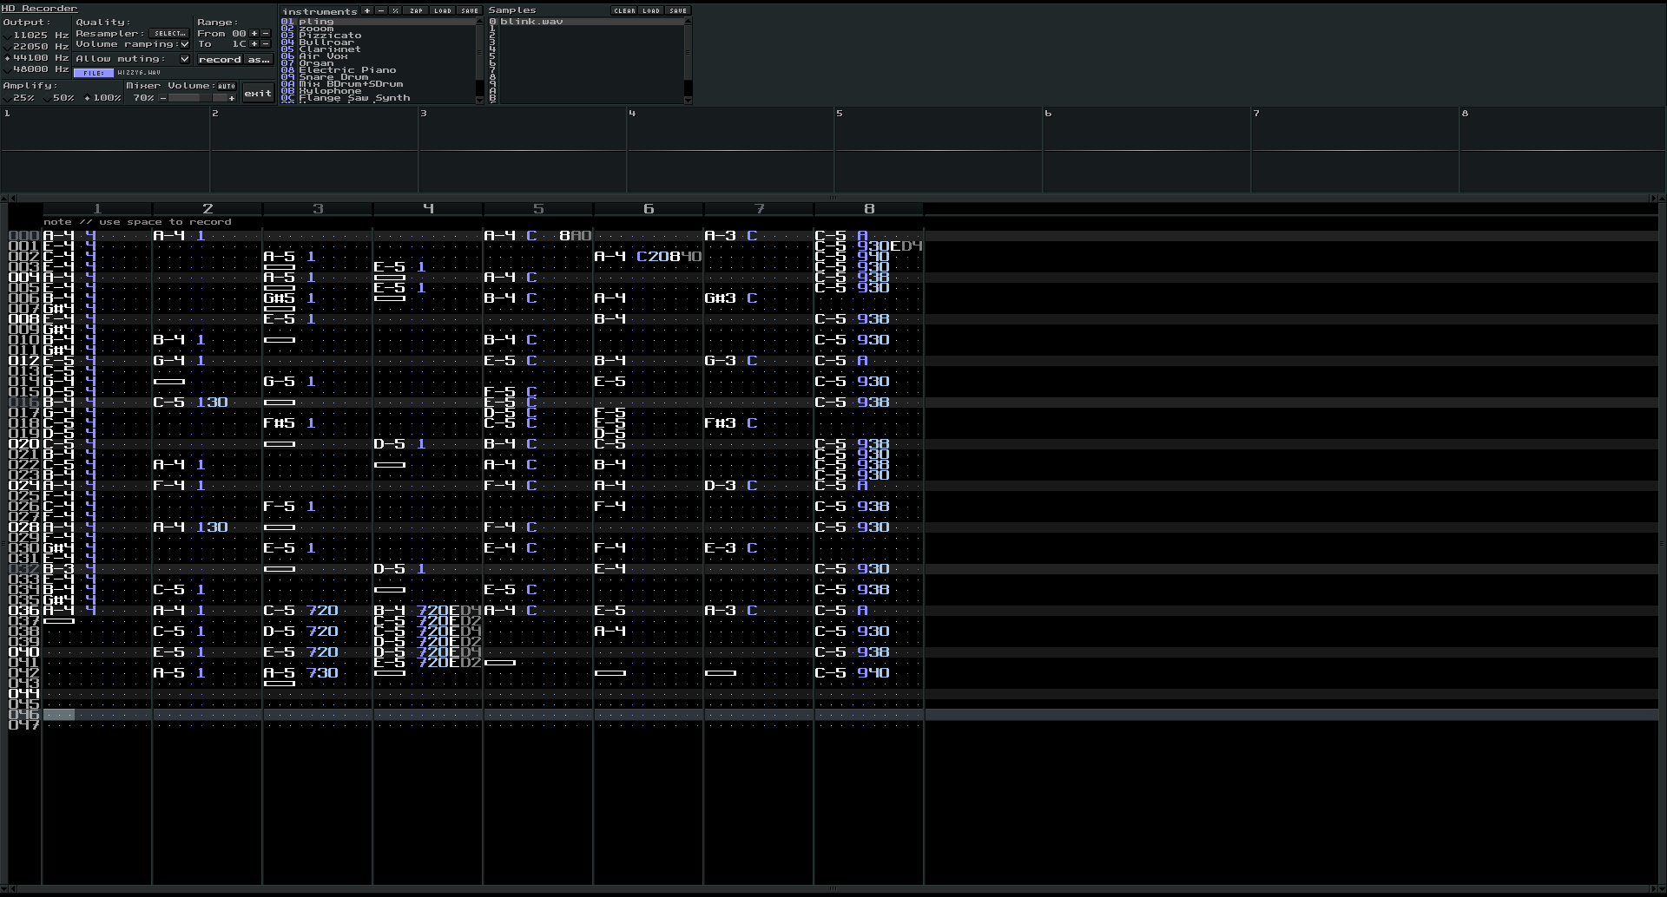1667x897 pixels.
Task: Click the Samples list scroll-down arrow
Action: point(688,100)
